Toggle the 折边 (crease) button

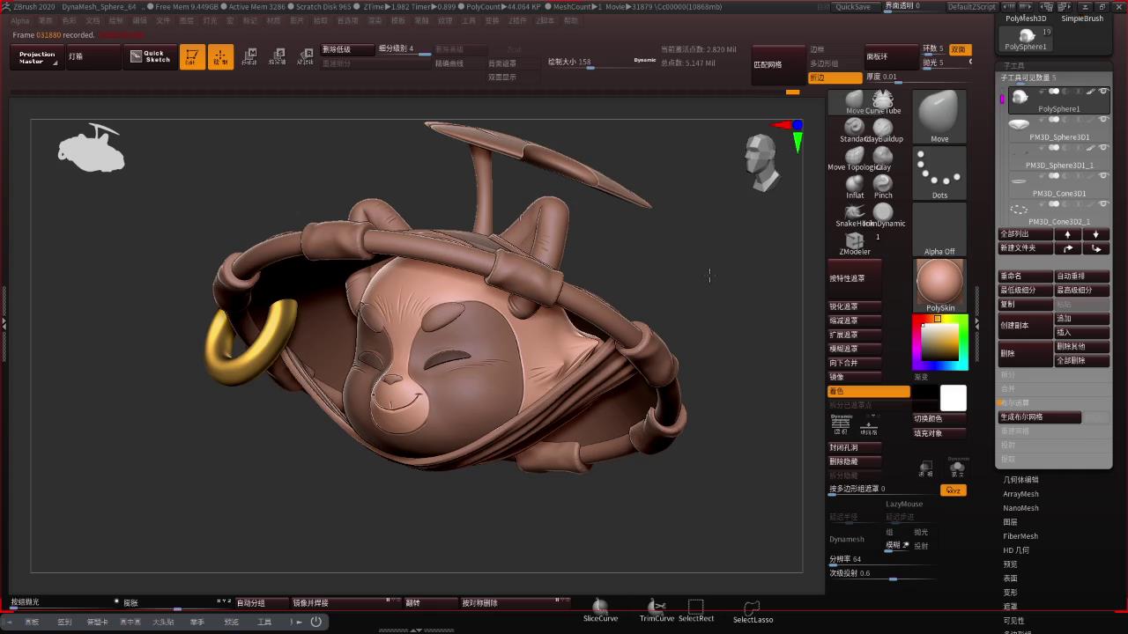coord(835,77)
